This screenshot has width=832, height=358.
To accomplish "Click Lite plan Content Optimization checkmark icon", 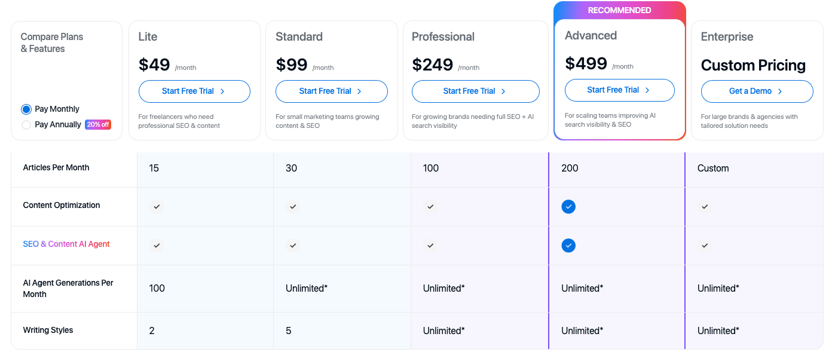I will point(156,206).
